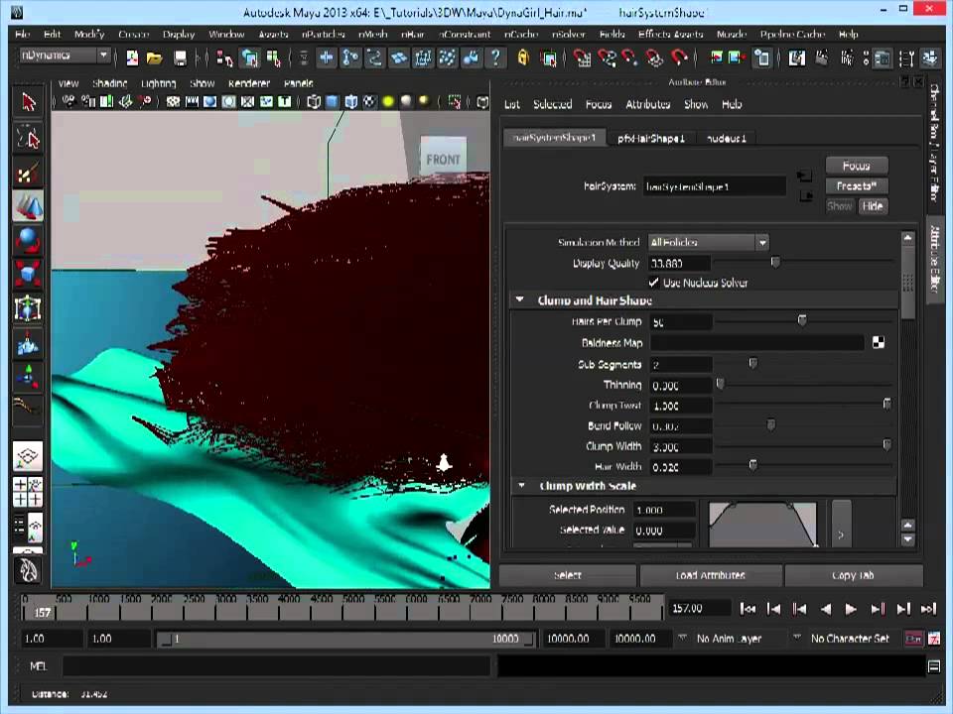Image resolution: width=953 pixels, height=714 pixels.
Task: Click the hairSystem name input field
Action: pyautogui.click(x=715, y=186)
